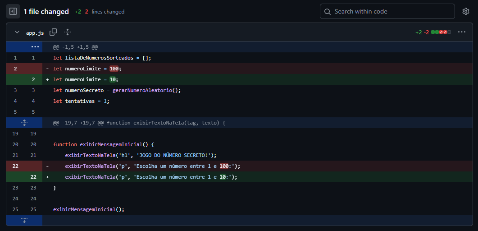Focus the Search within code field
The image size is (478, 231).
[387, 12]
